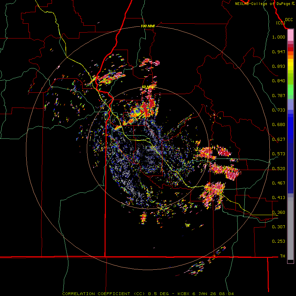
Task: Click the DCC label above the color bar
Action: pos(289,20)
